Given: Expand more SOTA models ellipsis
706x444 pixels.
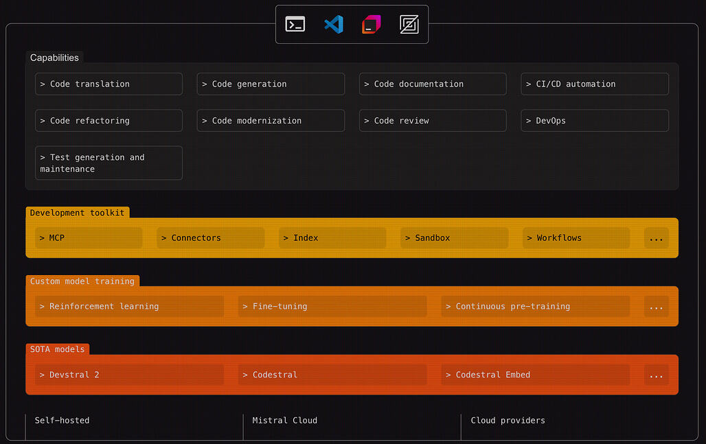Looking at the screenshot, I should tap(657, 375).
